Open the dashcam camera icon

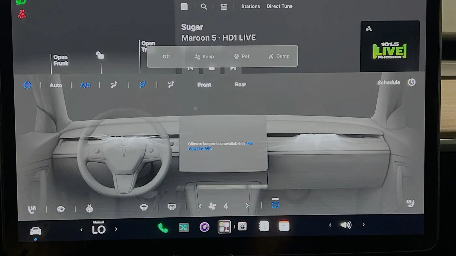242,226
